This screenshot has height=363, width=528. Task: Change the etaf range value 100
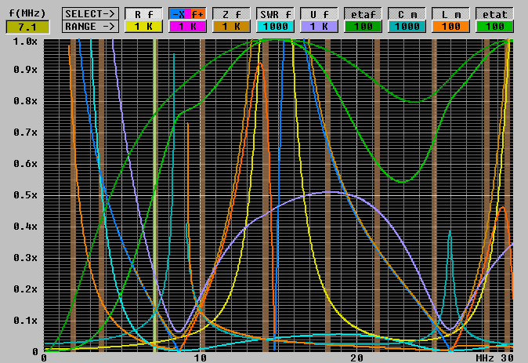coord(363,27)
